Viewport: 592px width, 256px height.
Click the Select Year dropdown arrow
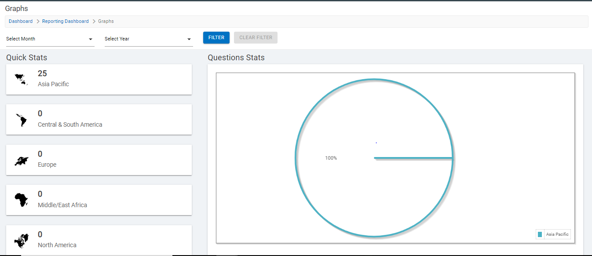[189, 39]
